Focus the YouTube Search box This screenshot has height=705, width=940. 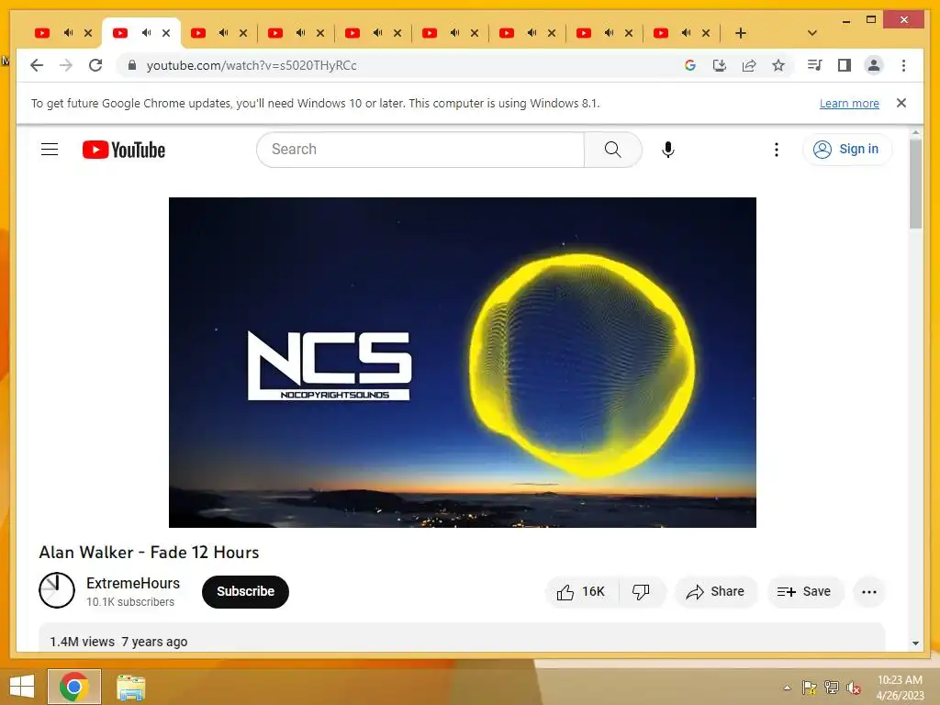coord(420,150)
